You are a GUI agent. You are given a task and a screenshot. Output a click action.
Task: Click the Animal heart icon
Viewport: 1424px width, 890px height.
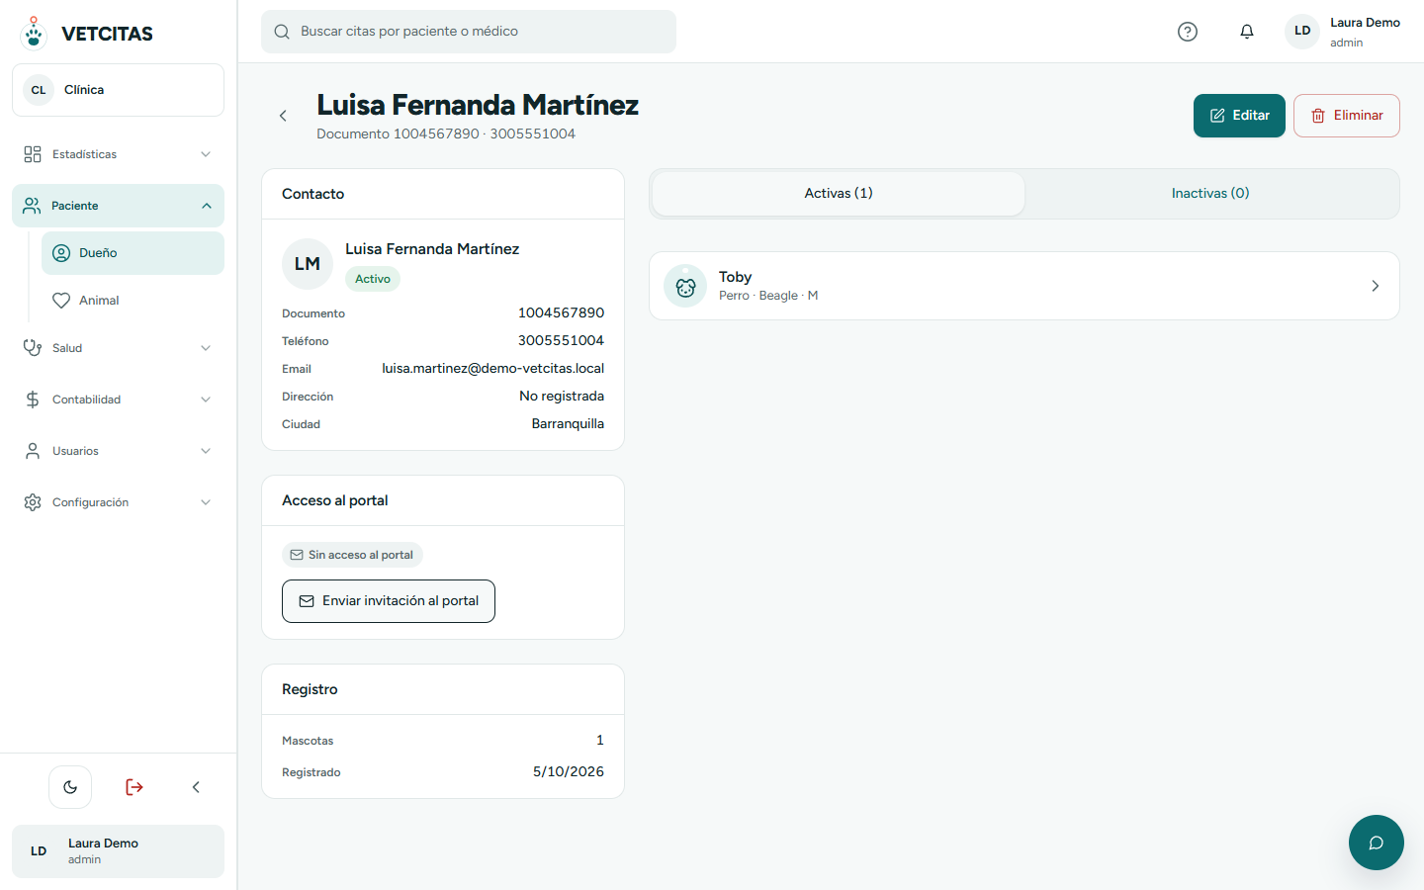coord(61,301)
